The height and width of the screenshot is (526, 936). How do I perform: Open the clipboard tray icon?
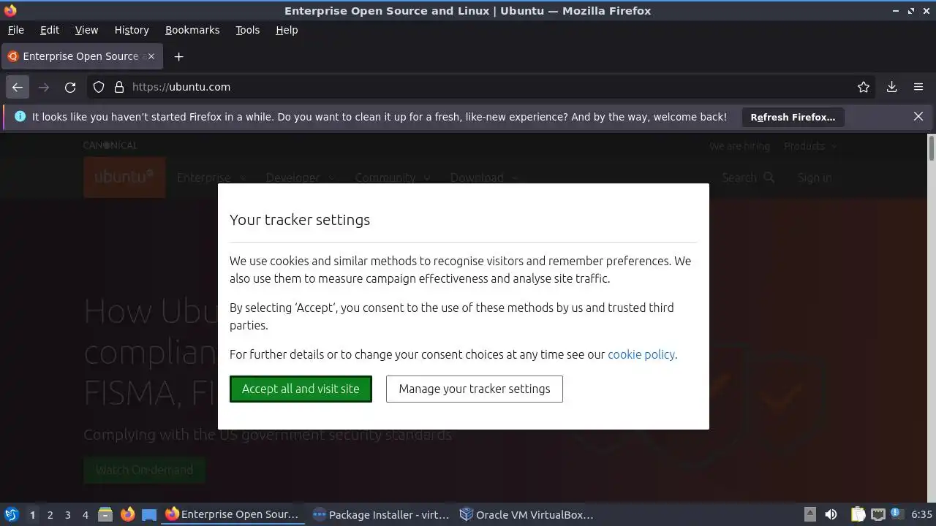pos(858,514)
